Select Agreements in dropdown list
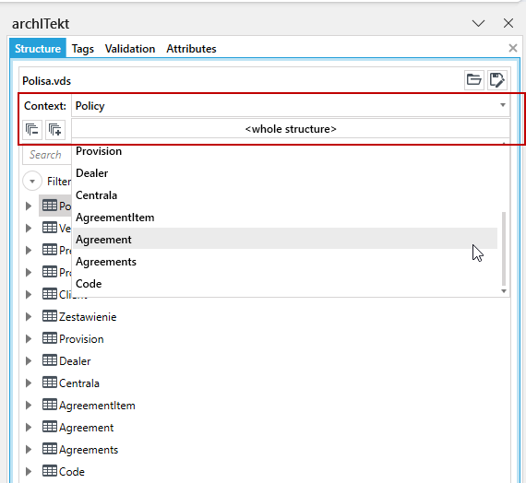The height and width of the screenshot is (483, 526). 285,262
